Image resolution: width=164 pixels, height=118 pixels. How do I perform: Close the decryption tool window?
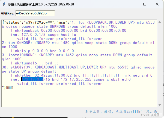(x=157, y=4)
